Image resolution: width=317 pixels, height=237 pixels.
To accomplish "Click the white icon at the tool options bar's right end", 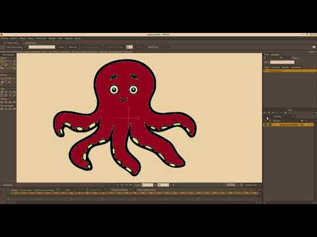I will 314,47.
